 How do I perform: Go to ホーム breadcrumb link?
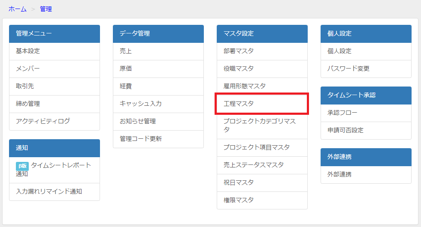tap(18, 9)
